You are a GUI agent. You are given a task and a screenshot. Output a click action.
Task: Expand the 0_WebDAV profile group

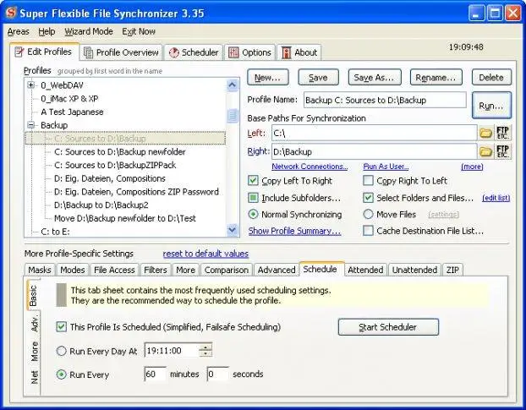tap(30, 85)
